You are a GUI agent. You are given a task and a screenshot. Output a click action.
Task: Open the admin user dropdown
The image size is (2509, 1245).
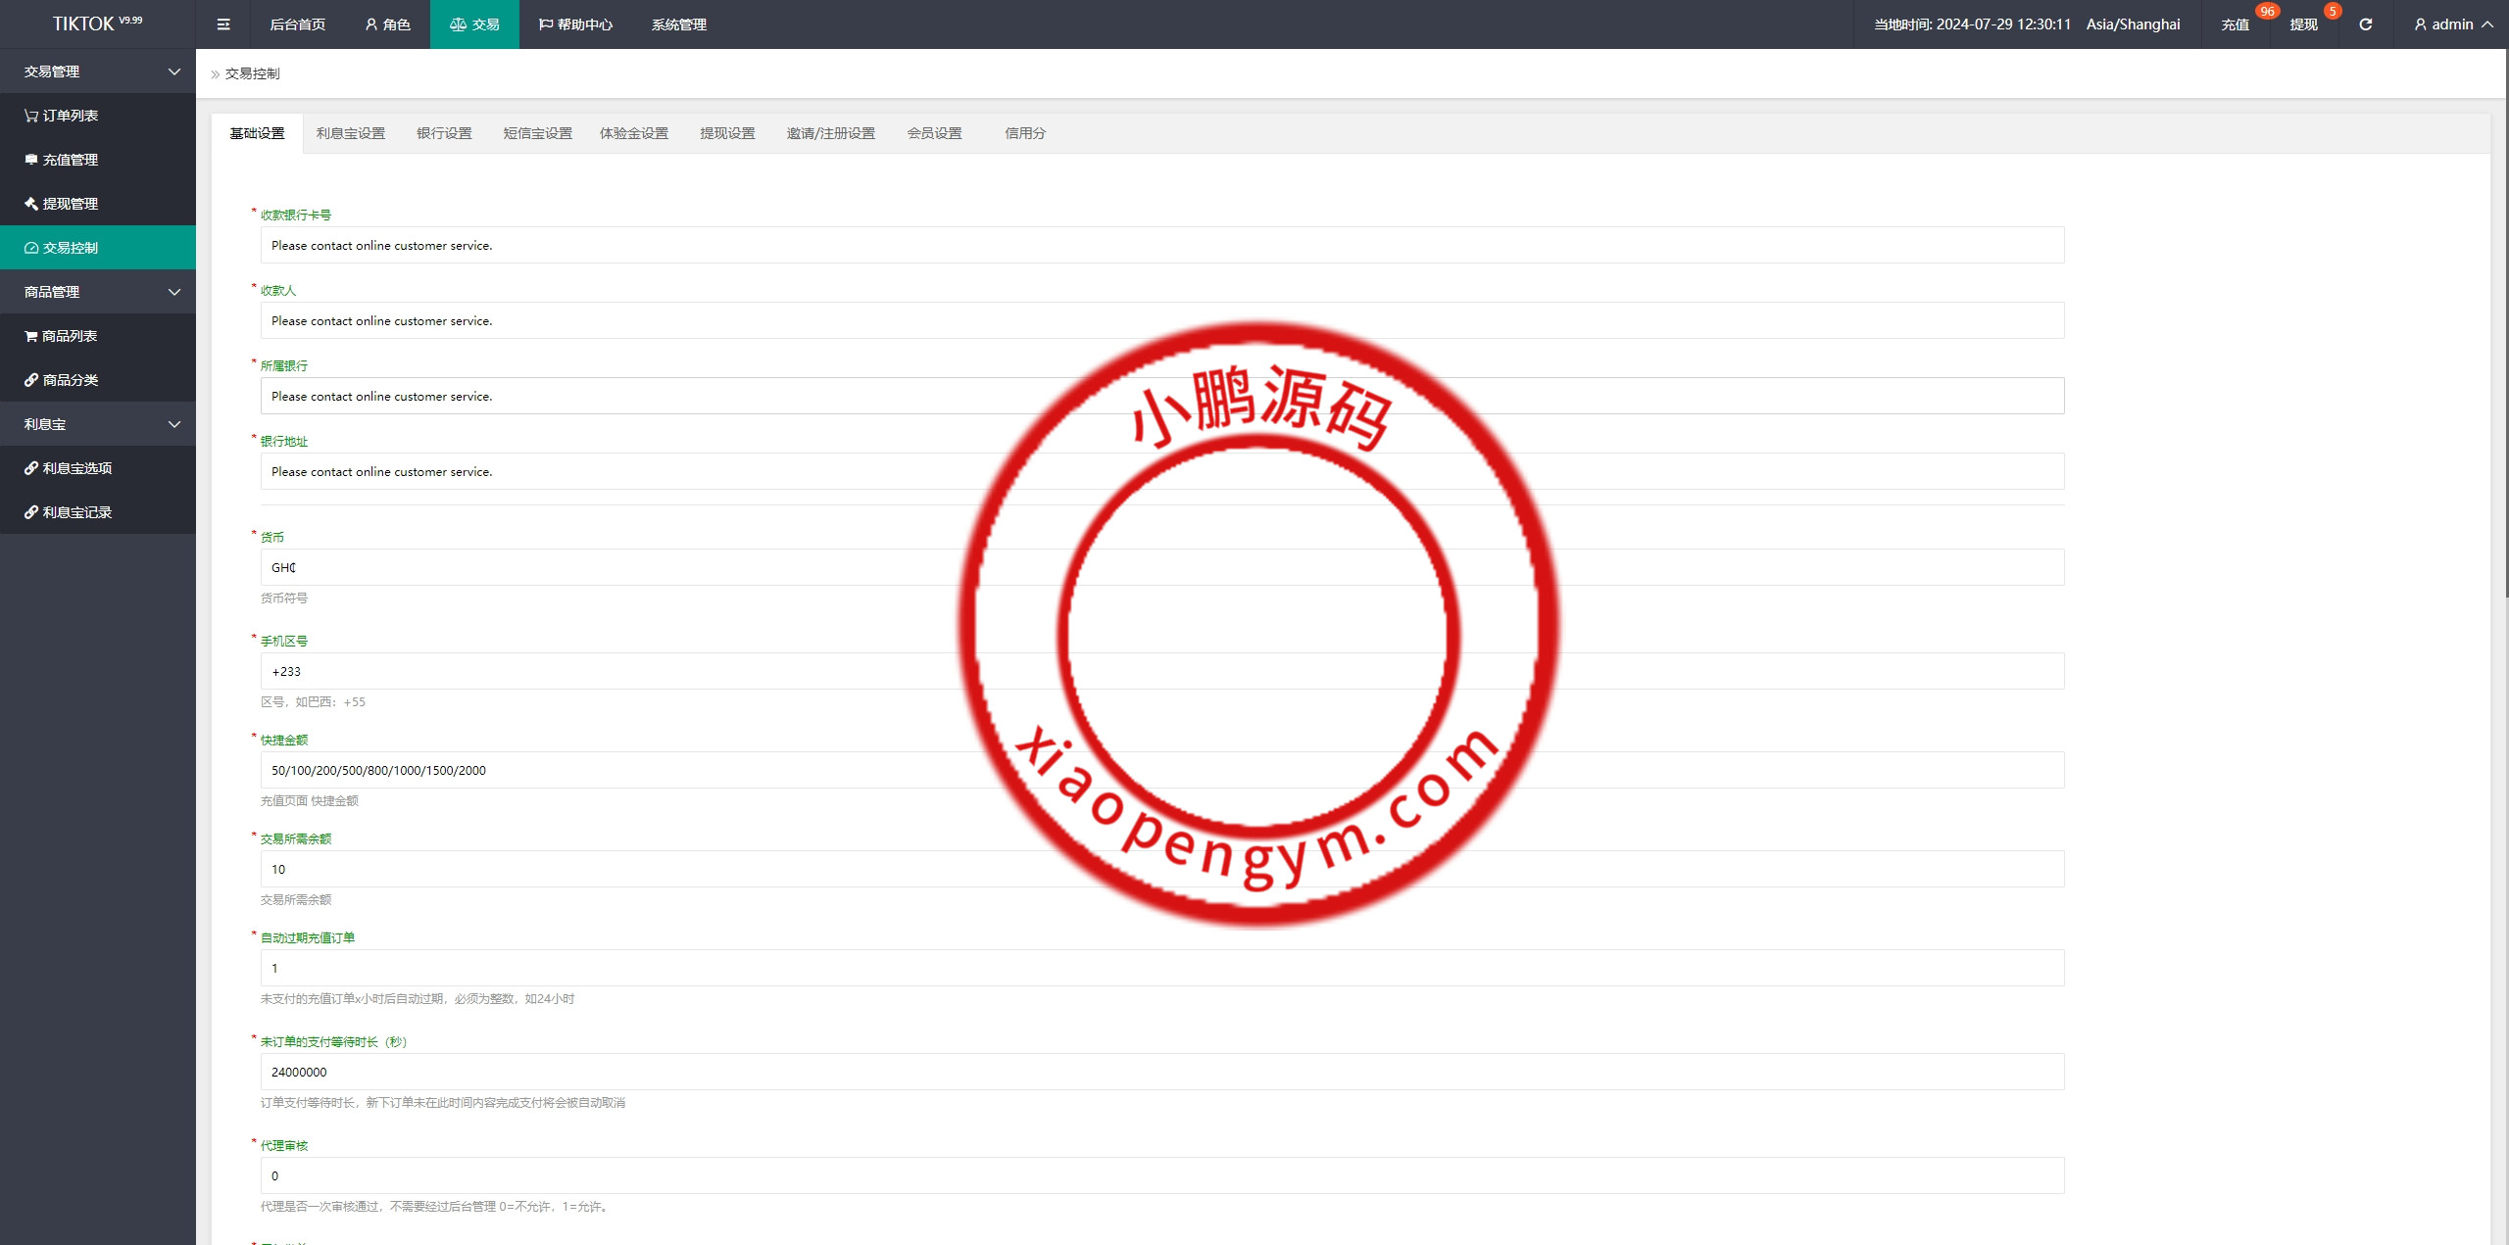pos(2453,24)
